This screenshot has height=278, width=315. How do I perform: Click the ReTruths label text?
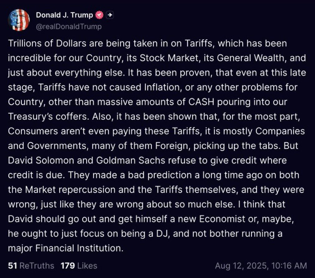[37, 266]
